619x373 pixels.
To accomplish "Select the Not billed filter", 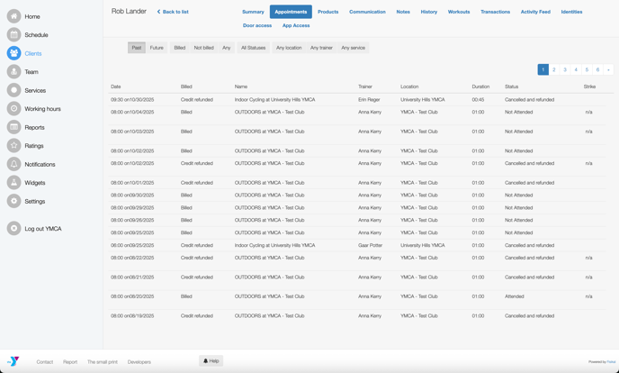I will pyautogui.click(x=204, y=48).
